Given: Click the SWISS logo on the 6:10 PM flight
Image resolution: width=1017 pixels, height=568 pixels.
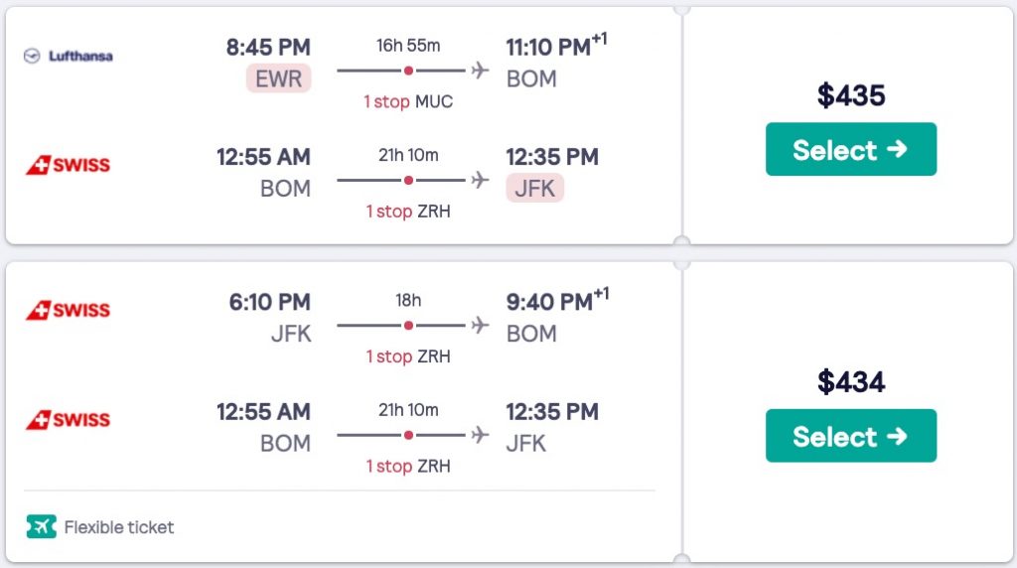Looking at the screenshot, I should coord(68,310).
